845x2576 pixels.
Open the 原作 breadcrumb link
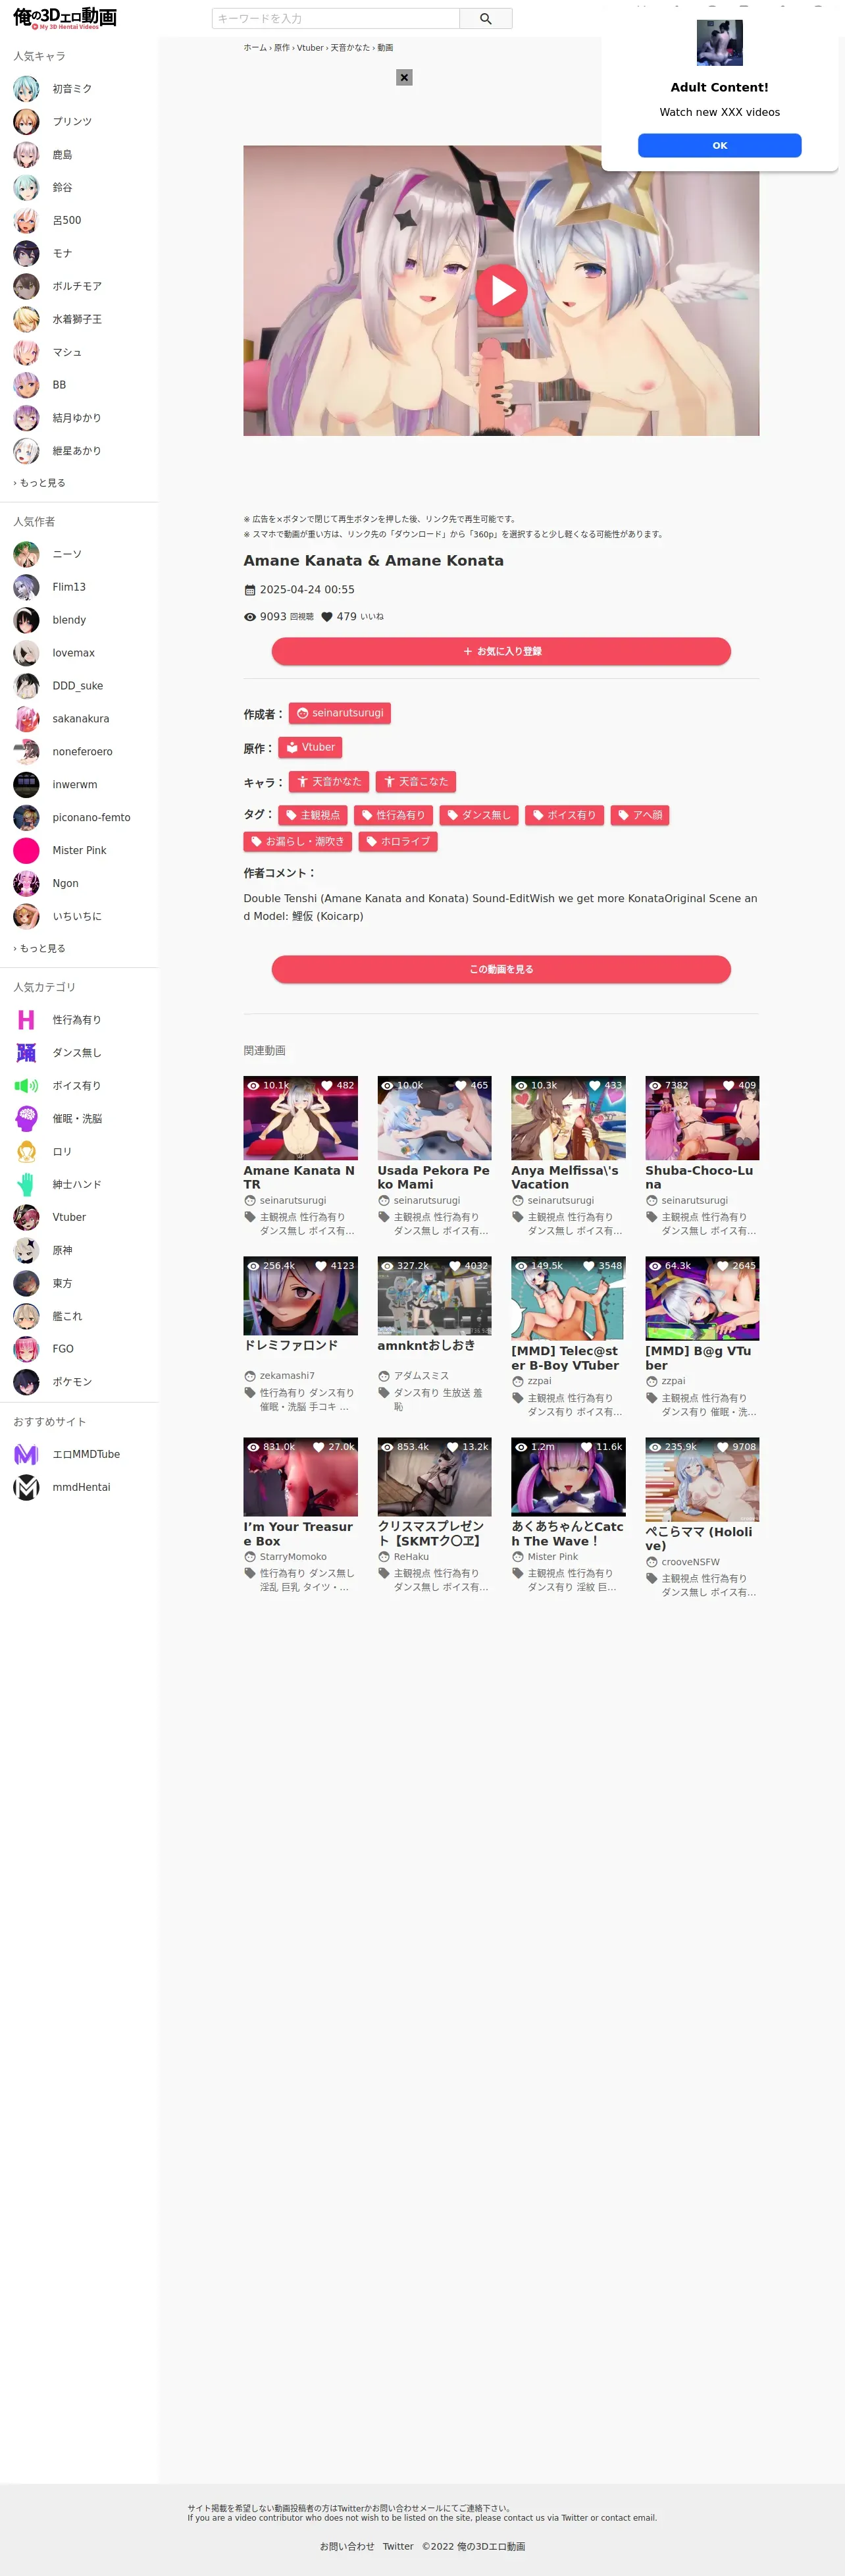(x=282, y=48)
